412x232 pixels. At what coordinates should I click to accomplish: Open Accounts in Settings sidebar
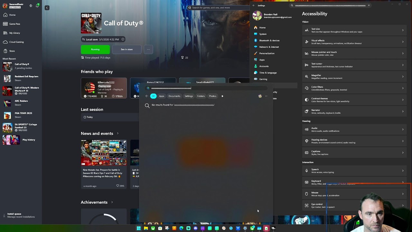(264, 66)
